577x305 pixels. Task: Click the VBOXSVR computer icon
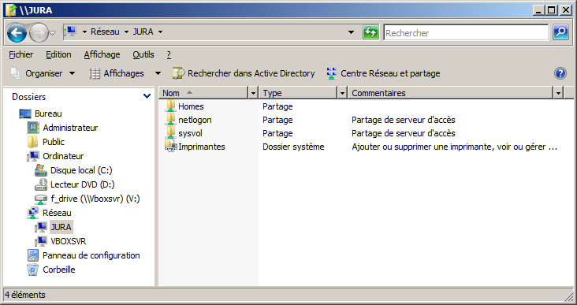coord(41,241)
